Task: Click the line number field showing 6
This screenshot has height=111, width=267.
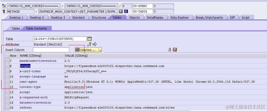Action: (x=127, y=6)
